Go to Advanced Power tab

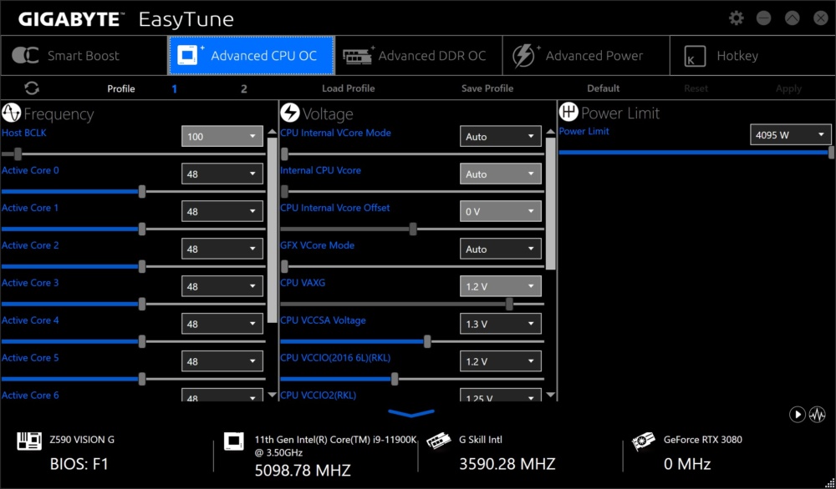[x=586, y=55]
